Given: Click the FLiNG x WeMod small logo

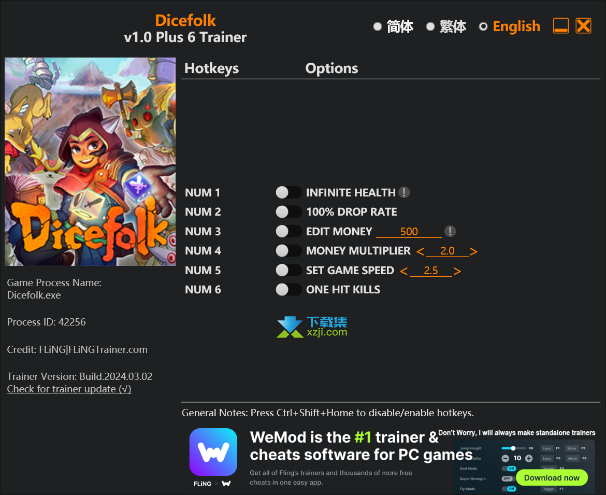Looking at the screenshot, I should (x=212, y=484).
